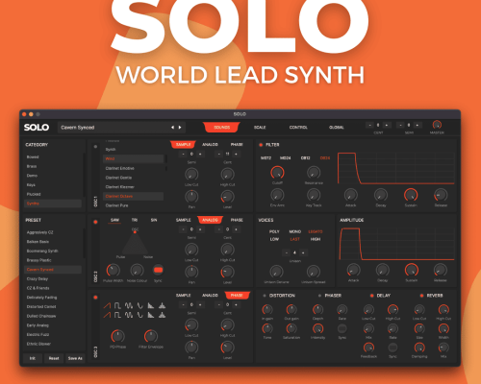Open the SOUNDS tab

[221, 128]
